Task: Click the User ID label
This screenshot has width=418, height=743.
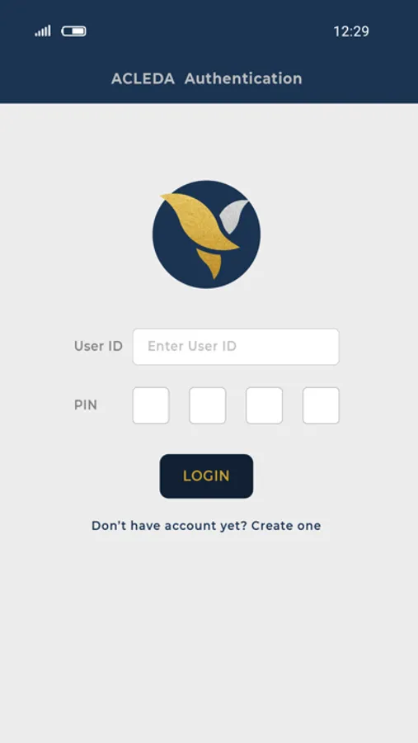Action: click(x=98, y=347)
